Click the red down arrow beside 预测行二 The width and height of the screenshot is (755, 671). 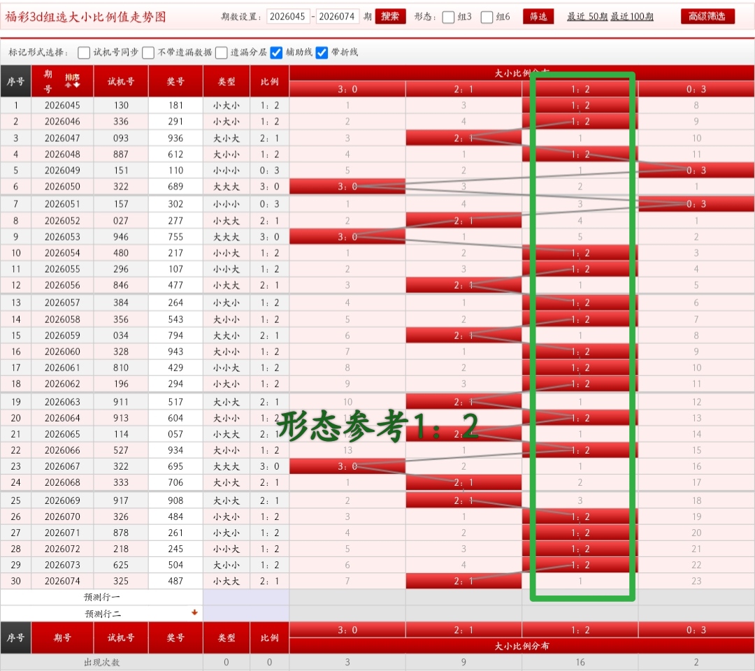tap(194, 612)
